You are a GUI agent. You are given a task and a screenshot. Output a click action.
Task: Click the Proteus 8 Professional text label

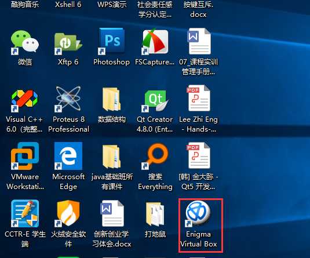68,124
